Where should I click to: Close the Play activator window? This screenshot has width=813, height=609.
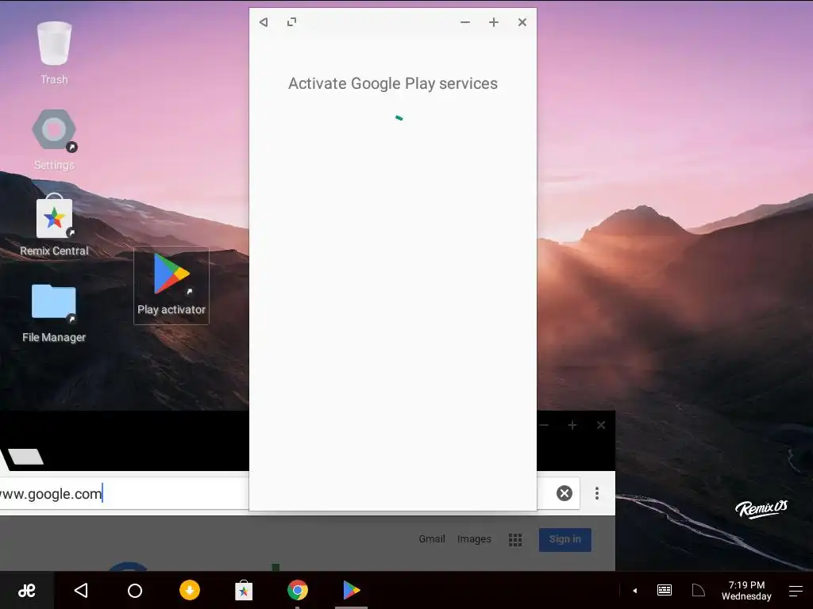click(522, 22)
